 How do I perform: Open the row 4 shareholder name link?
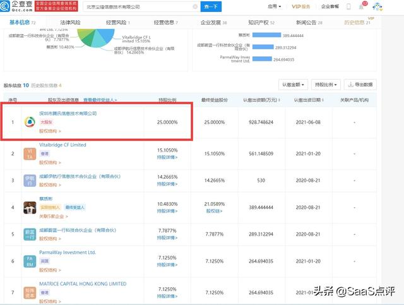click(x=46, y=199)
